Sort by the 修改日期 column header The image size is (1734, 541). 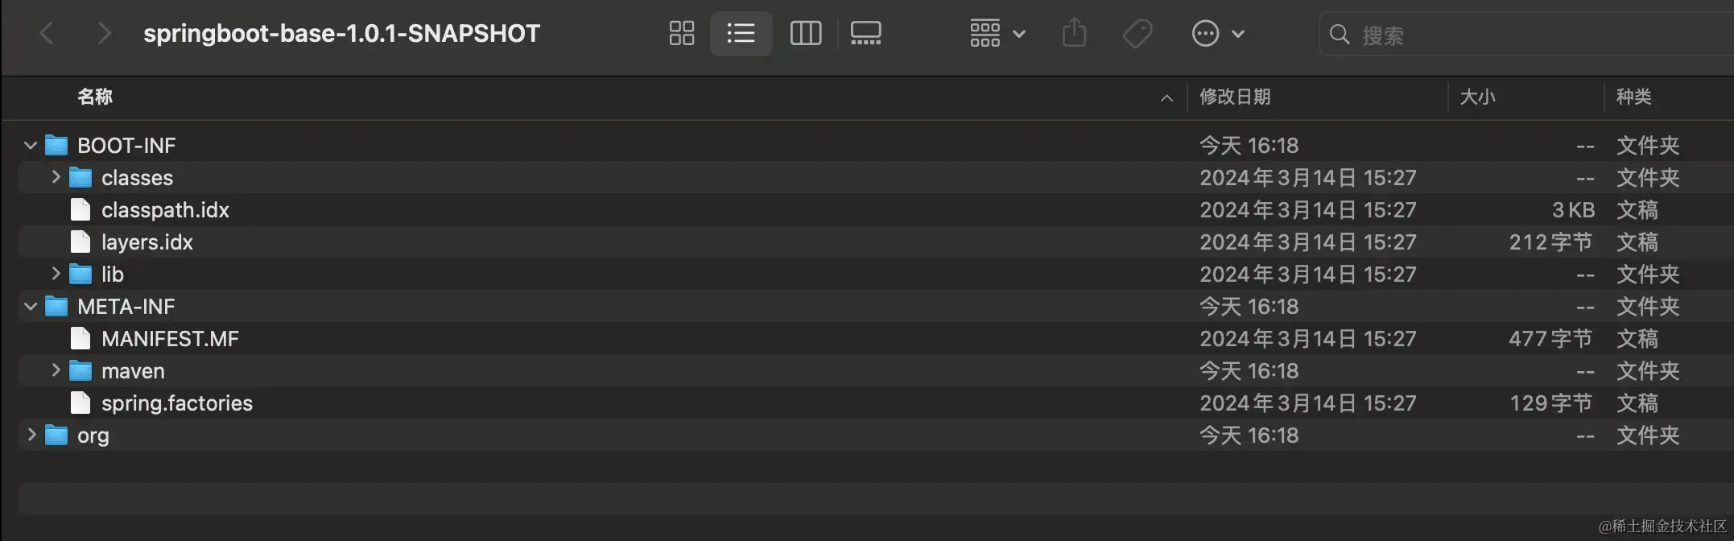(x=1235, y=97)
